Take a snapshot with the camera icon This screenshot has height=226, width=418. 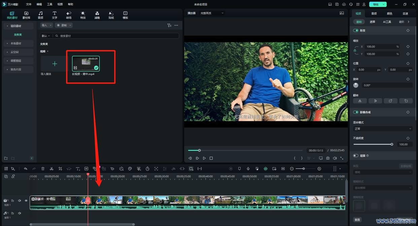[328, 158]
